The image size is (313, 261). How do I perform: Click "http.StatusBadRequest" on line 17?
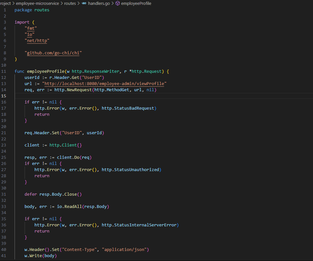[128, 108]
